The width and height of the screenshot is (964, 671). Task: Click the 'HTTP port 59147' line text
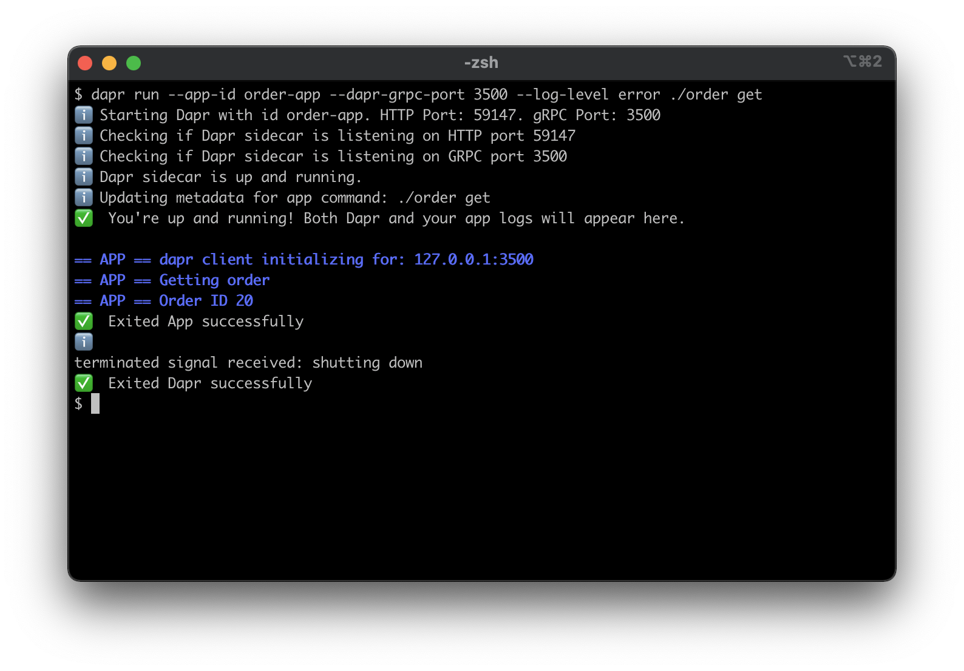338,136
